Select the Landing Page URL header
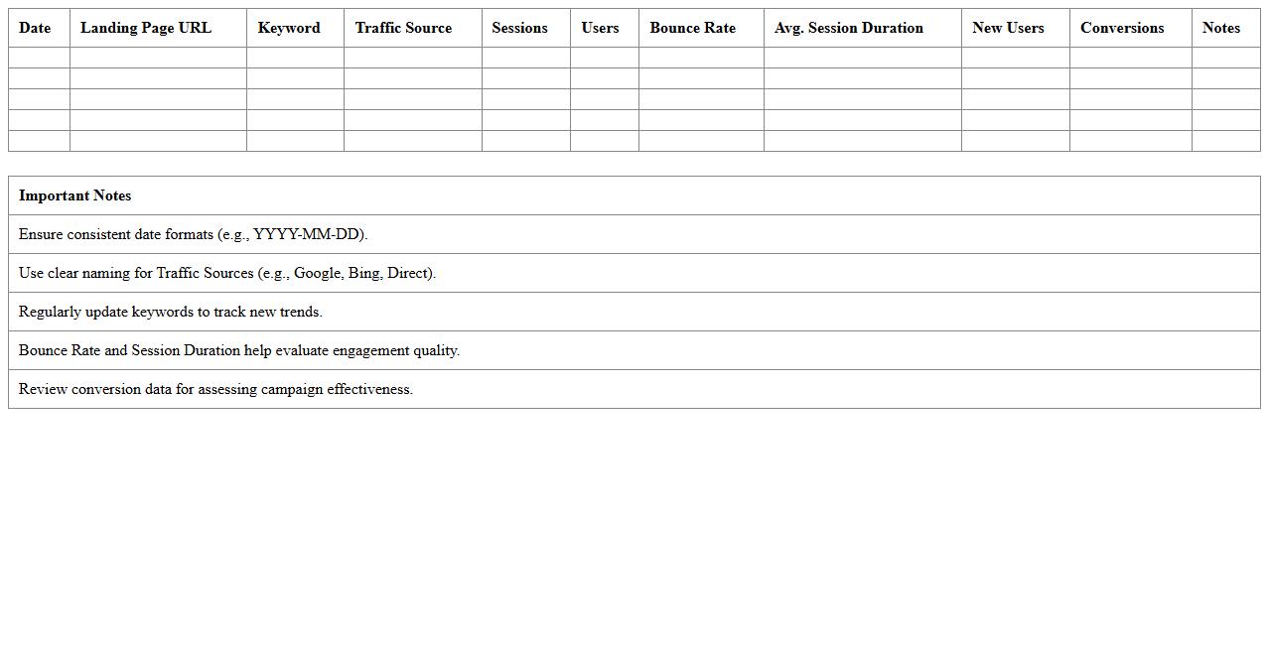The image size is (1269, 645). pos(146,28)
